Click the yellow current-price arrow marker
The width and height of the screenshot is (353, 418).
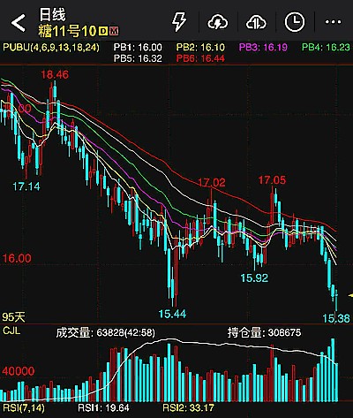point(350,295)
